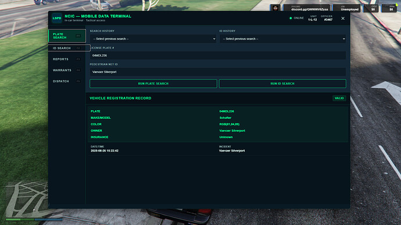The width and height of the screenshot is (401, 225).
Task: Click the owner name Vaevaer Silverport in record
Action: (232, 130)
